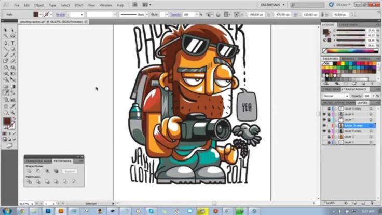Hide Layer 6 with its eye icon
382x215 pixels.
[324, 114]
